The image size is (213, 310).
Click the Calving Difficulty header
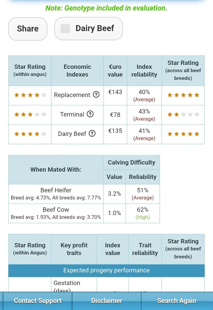click(x=131, y=162)
